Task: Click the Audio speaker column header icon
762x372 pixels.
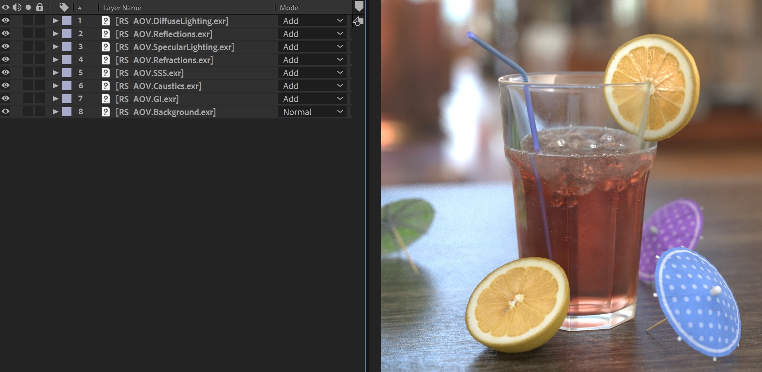Action: [17, 7]
